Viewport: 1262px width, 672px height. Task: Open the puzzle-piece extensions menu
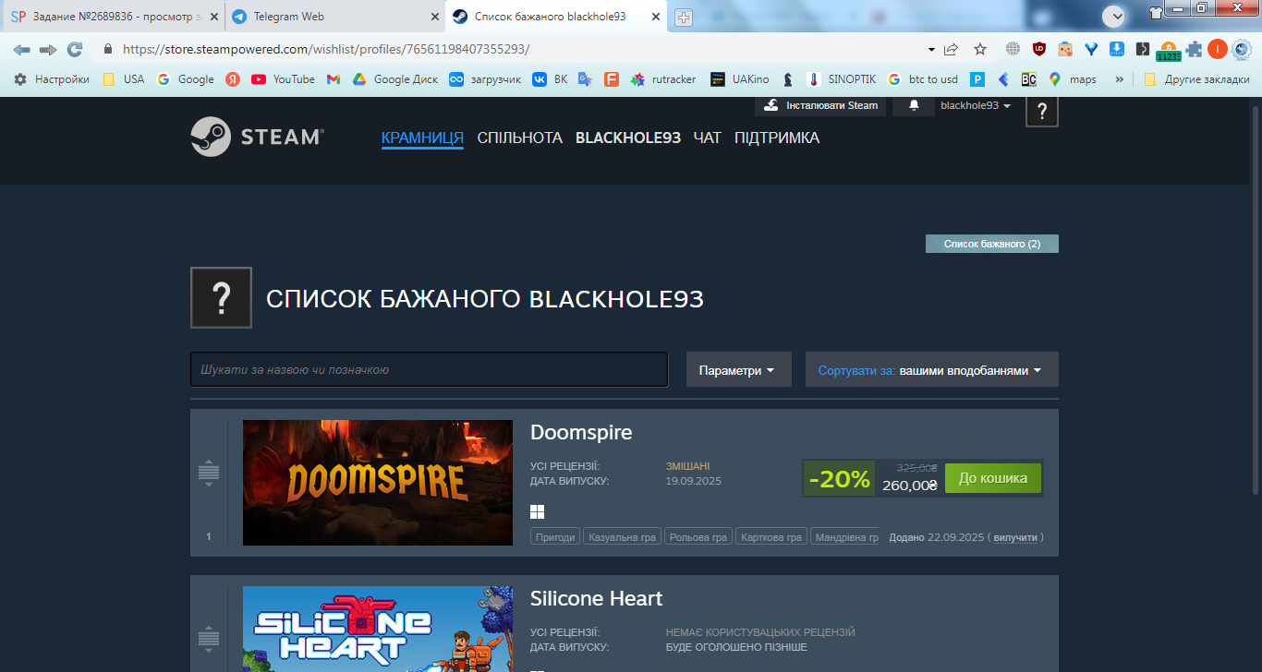[x=1194, y=49]
